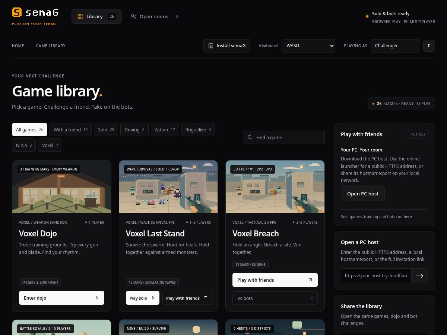Filter games by Driving
The image size is (447, 335).
134,130
